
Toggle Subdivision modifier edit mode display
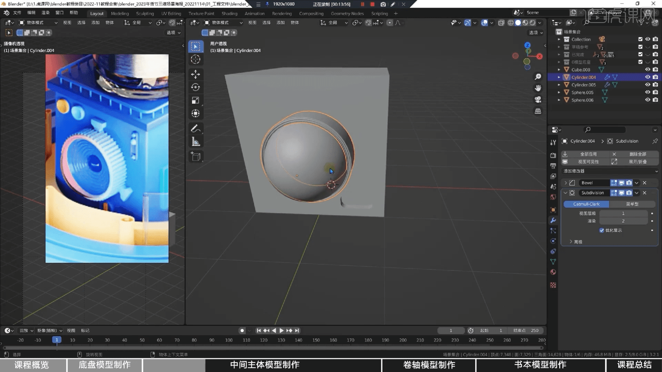[614, 193]
